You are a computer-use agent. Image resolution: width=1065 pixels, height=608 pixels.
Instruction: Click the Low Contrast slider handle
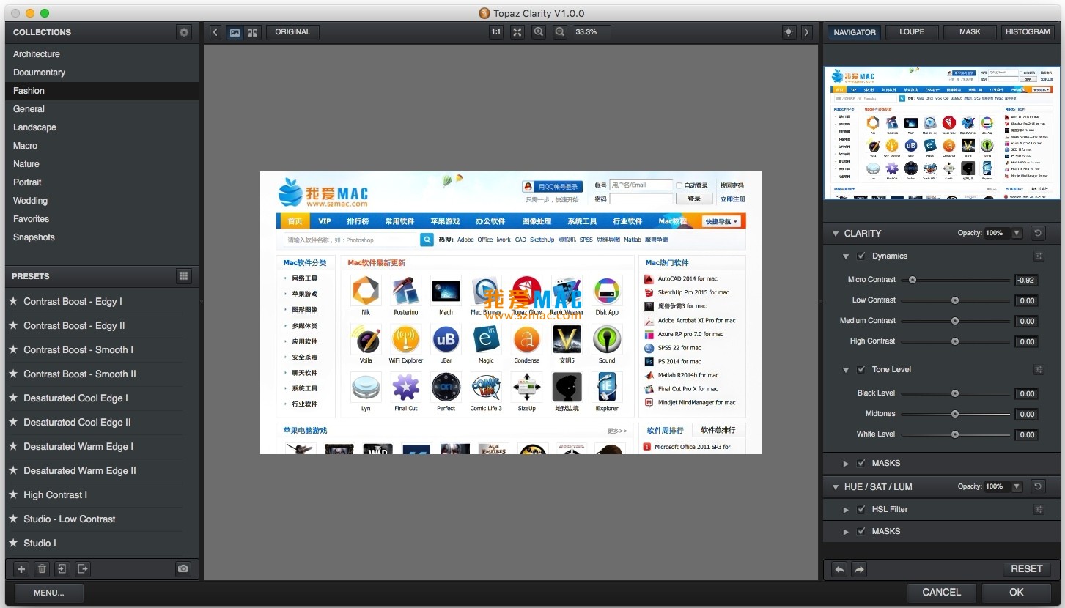coord(955,300)
